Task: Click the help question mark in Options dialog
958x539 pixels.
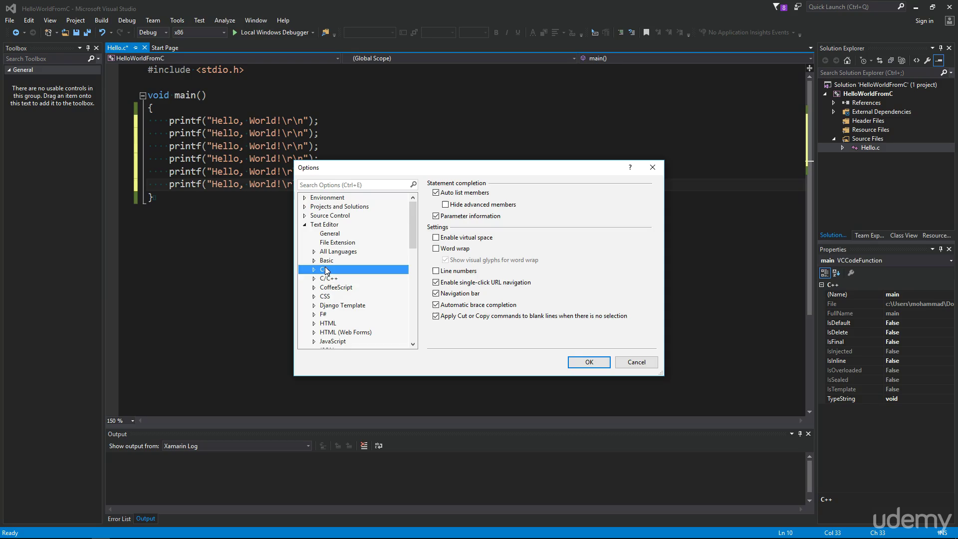Action: (630, 167)
